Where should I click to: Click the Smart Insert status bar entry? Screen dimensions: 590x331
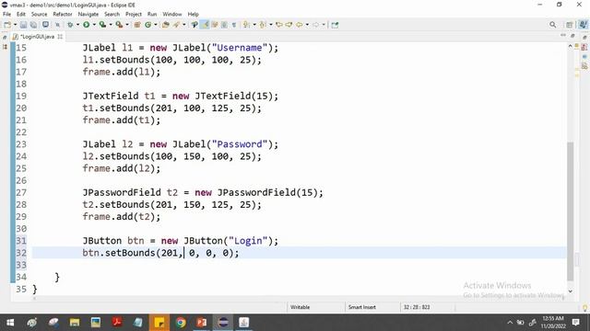362,307
